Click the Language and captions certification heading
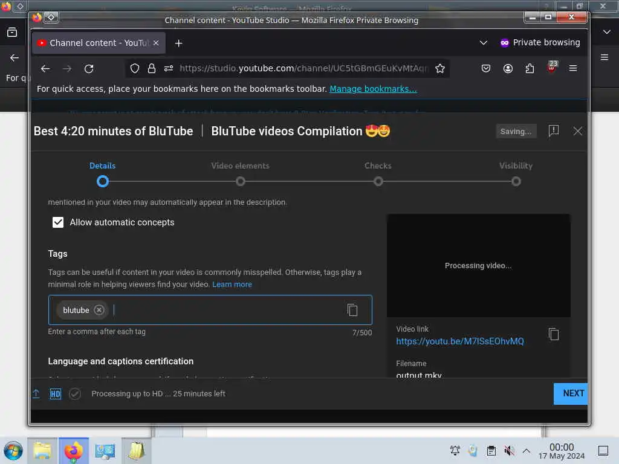The image size is (619, 464). click(121, 361)
